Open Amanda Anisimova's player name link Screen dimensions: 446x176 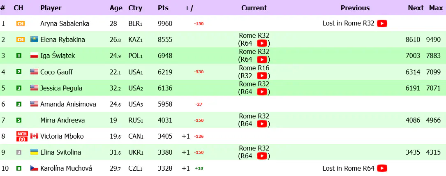[68, 104]
